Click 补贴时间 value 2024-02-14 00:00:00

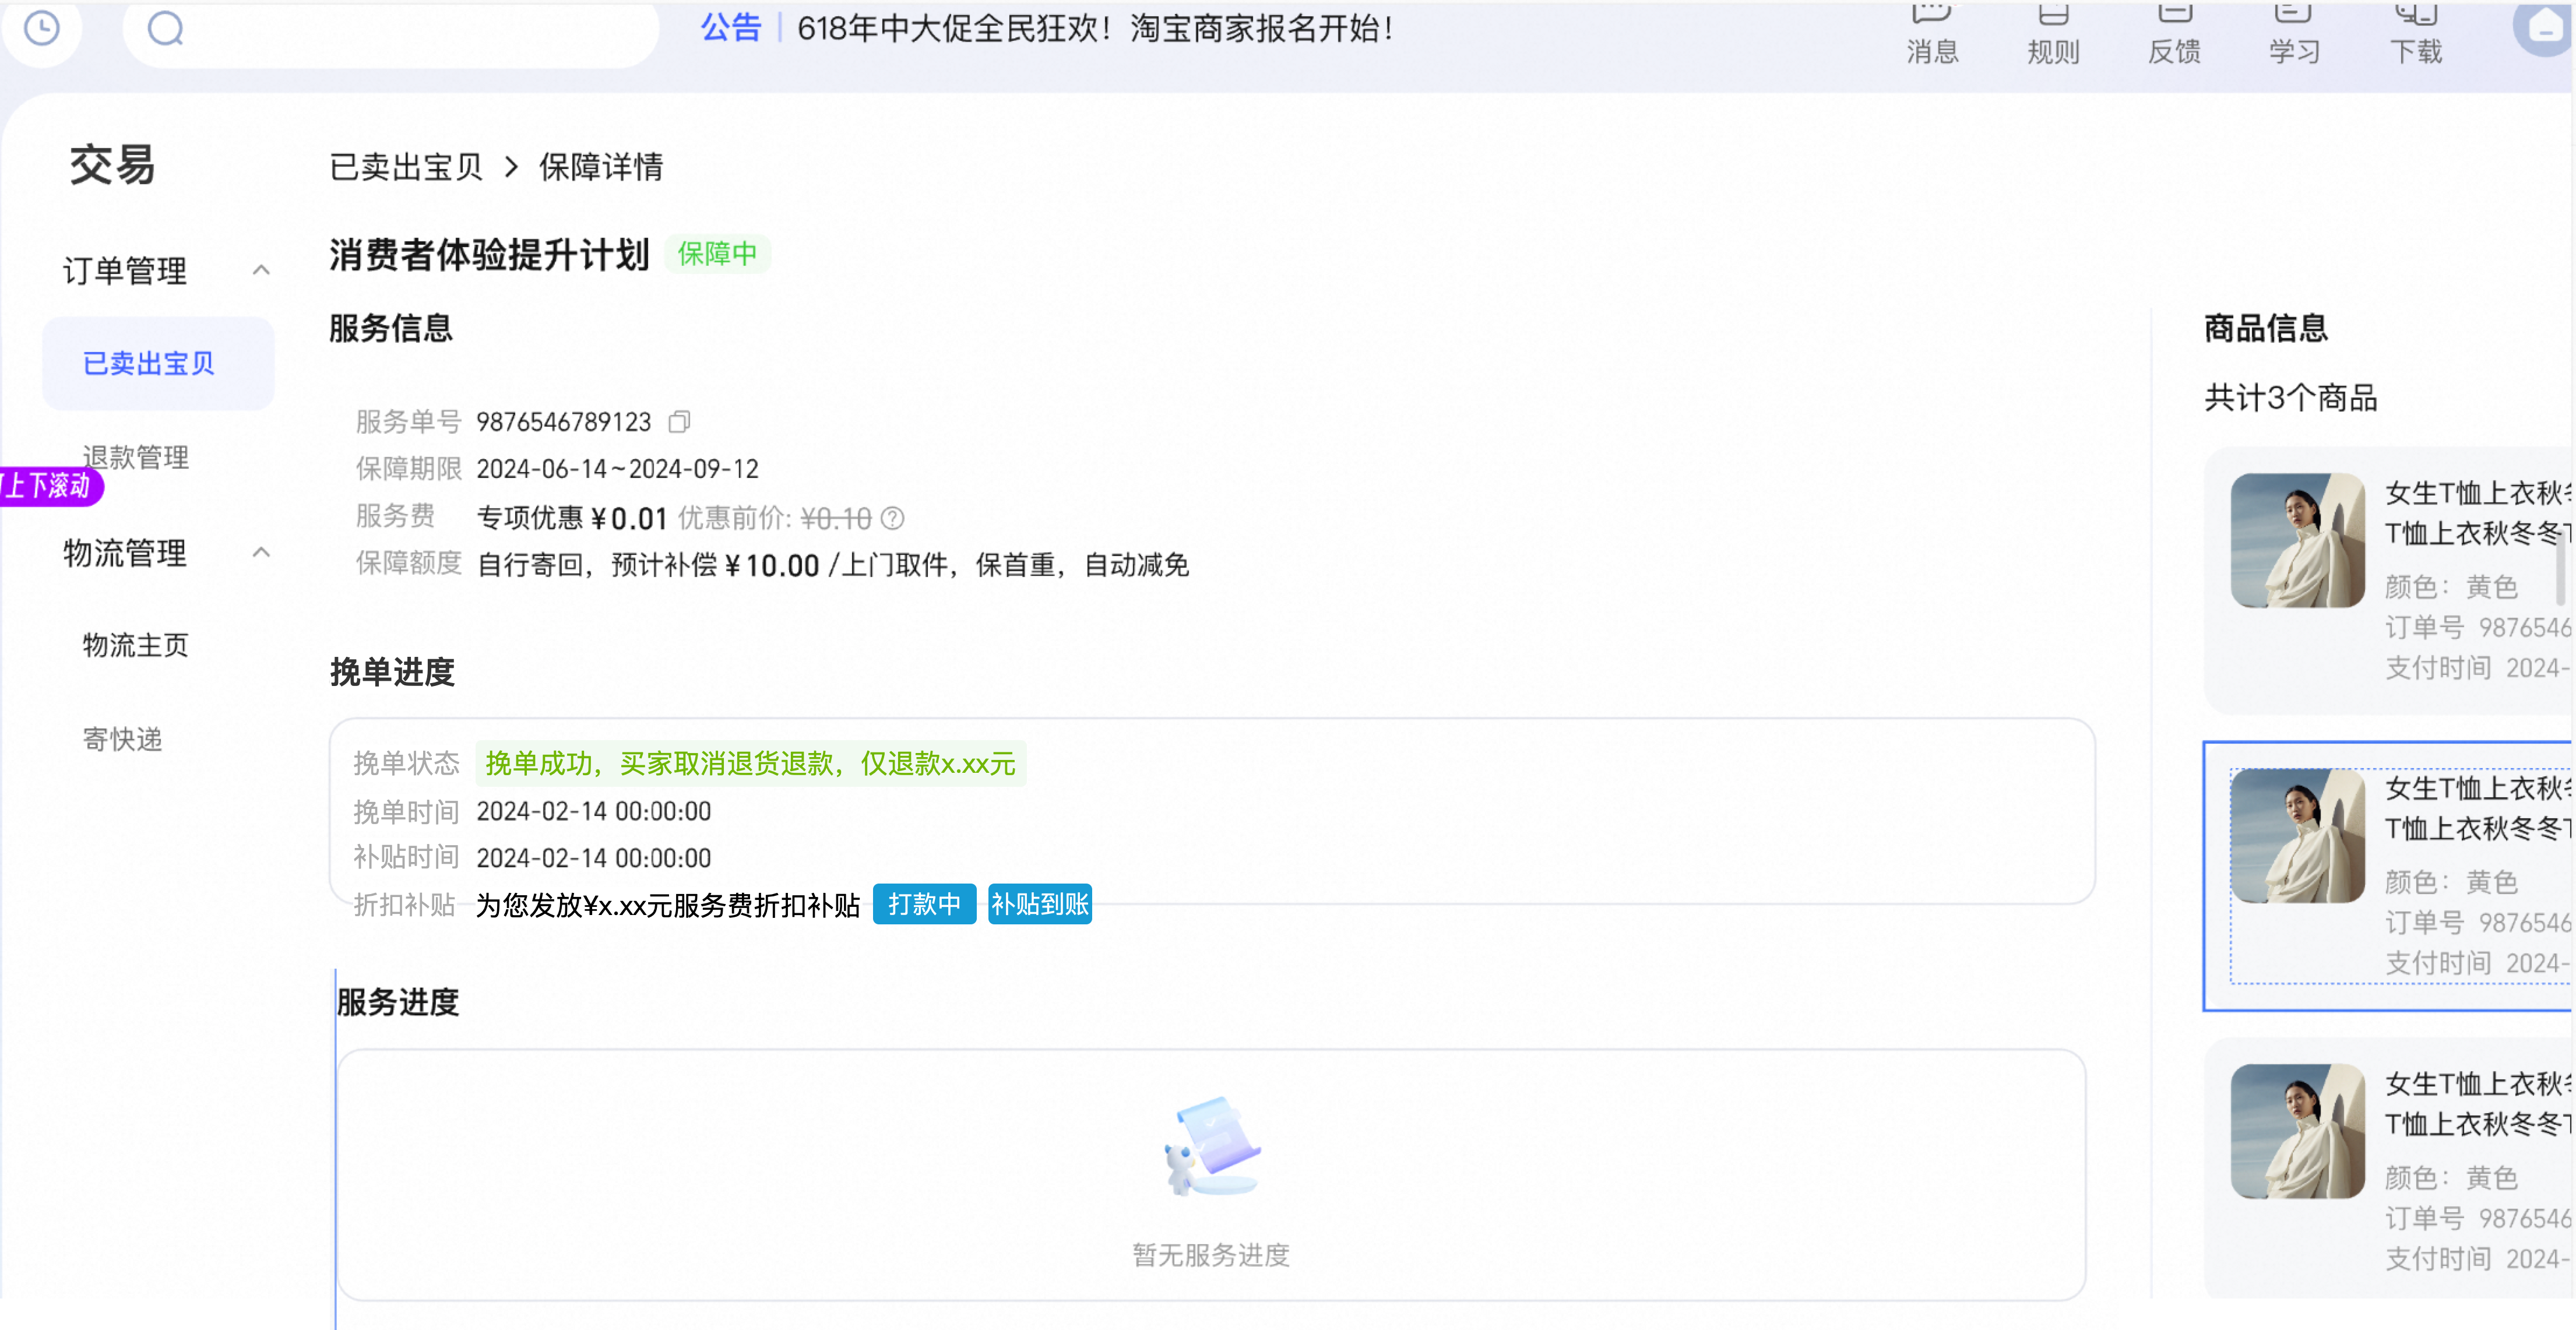tap(593, 858)
